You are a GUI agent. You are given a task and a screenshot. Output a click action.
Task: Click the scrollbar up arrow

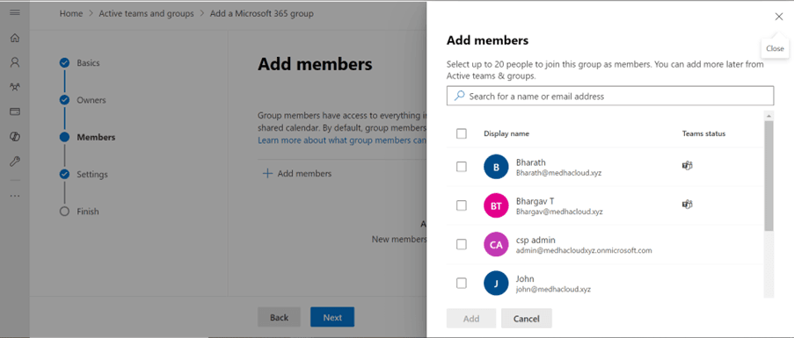(769, 116)
